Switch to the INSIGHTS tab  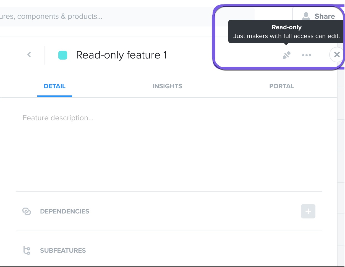coord(167,86)
